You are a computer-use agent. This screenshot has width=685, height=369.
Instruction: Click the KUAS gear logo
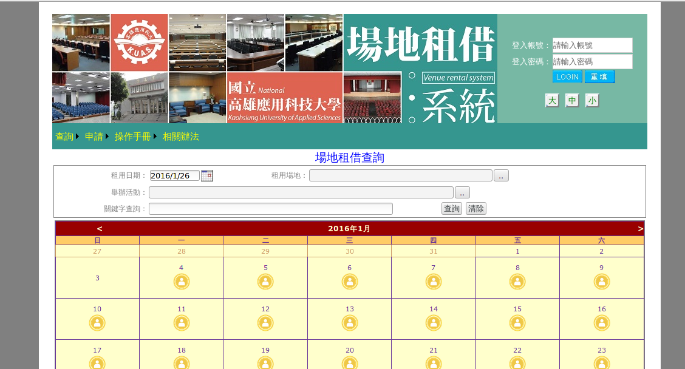139,42
